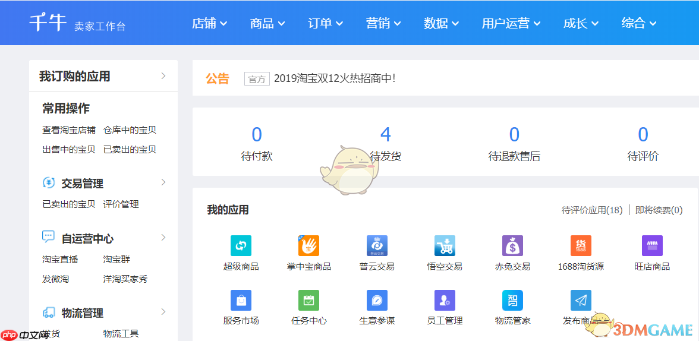Open 淘宝群 link
Screen dimensions: 699x341
click(116, 260)
